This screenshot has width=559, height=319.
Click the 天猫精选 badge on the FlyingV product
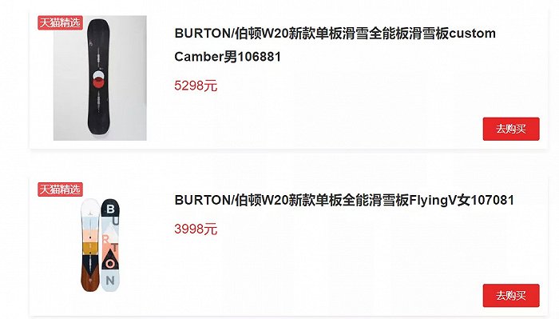click(x=60, y=189)
